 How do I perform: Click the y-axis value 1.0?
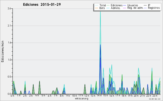(9, 60)
